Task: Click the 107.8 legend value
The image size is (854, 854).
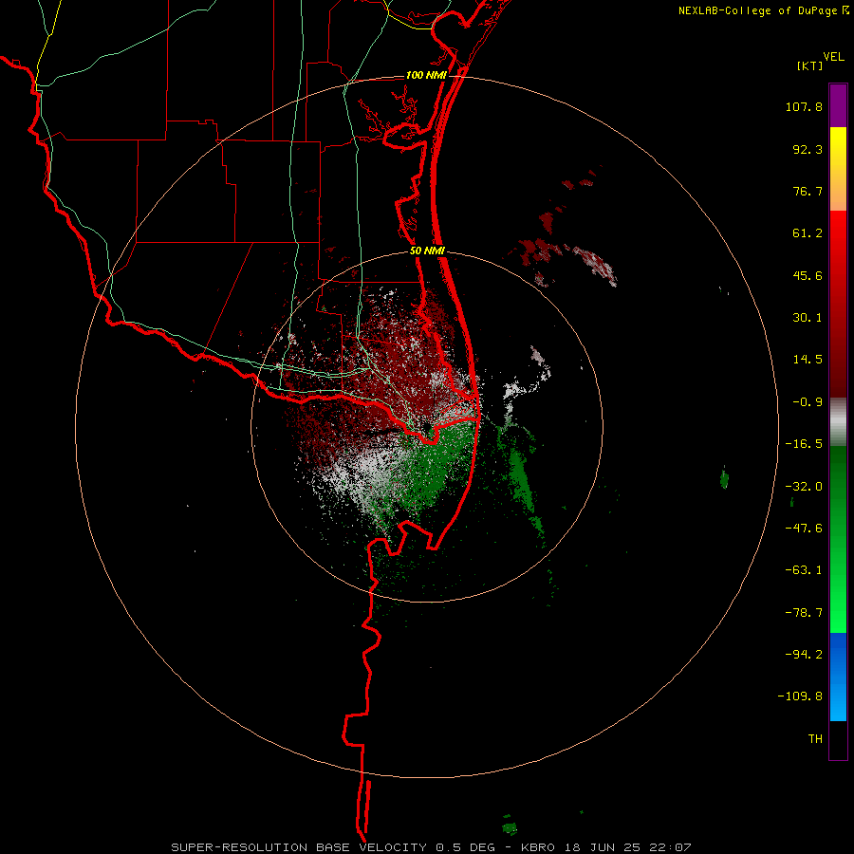Action: pyautogui.click(x=804, y=106)
